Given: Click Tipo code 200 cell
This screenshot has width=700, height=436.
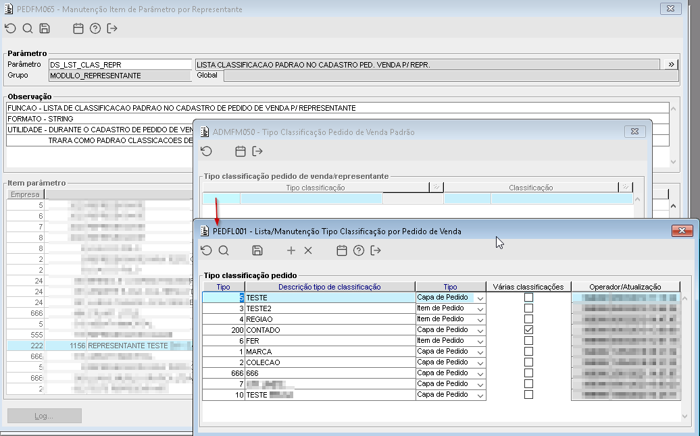Looking at the screenshot, I should click(x=224, y=330).
